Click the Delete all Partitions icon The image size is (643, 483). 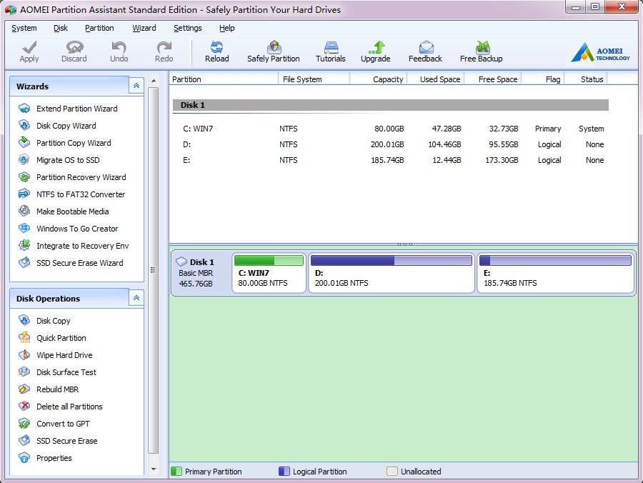(x=24, y=406)
